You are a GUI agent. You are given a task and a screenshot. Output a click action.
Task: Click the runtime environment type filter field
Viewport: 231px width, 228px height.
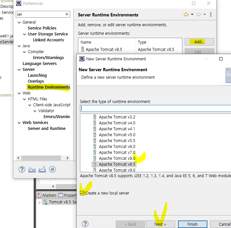155,108
